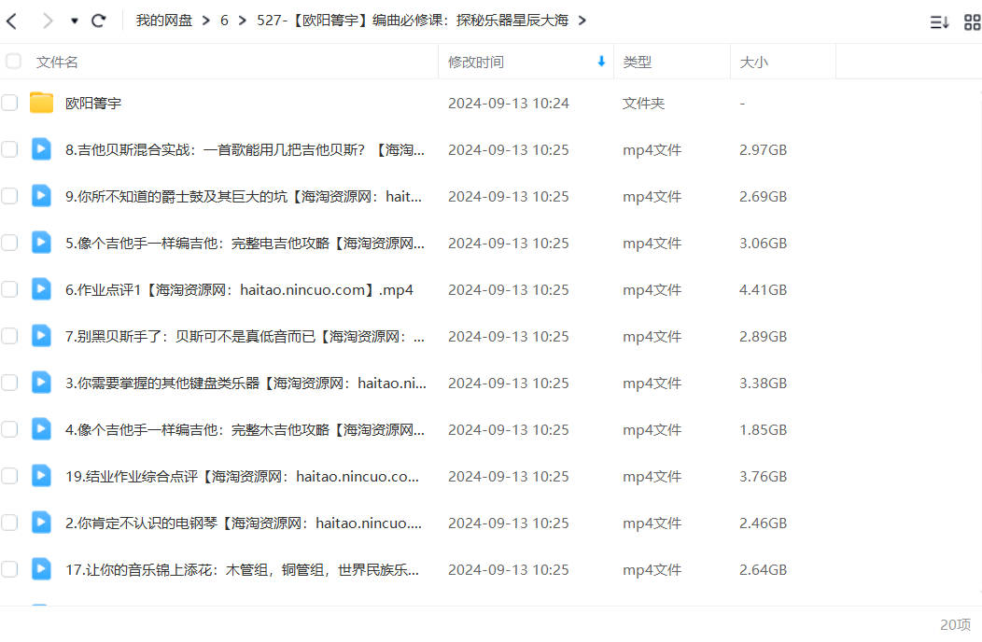The width and height of the screenshot is (982, 642).
Task: Open file 9.你所不知道的爵士鼓及其巨大的坑
Action: [x=244, y=197]
